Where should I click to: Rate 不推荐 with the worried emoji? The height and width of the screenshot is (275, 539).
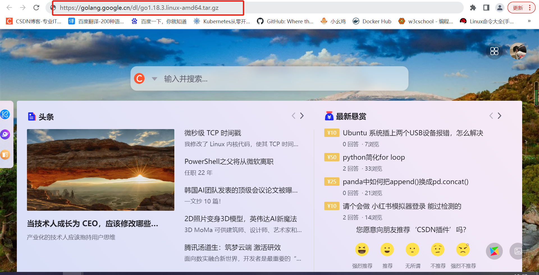tap(438, 249)
